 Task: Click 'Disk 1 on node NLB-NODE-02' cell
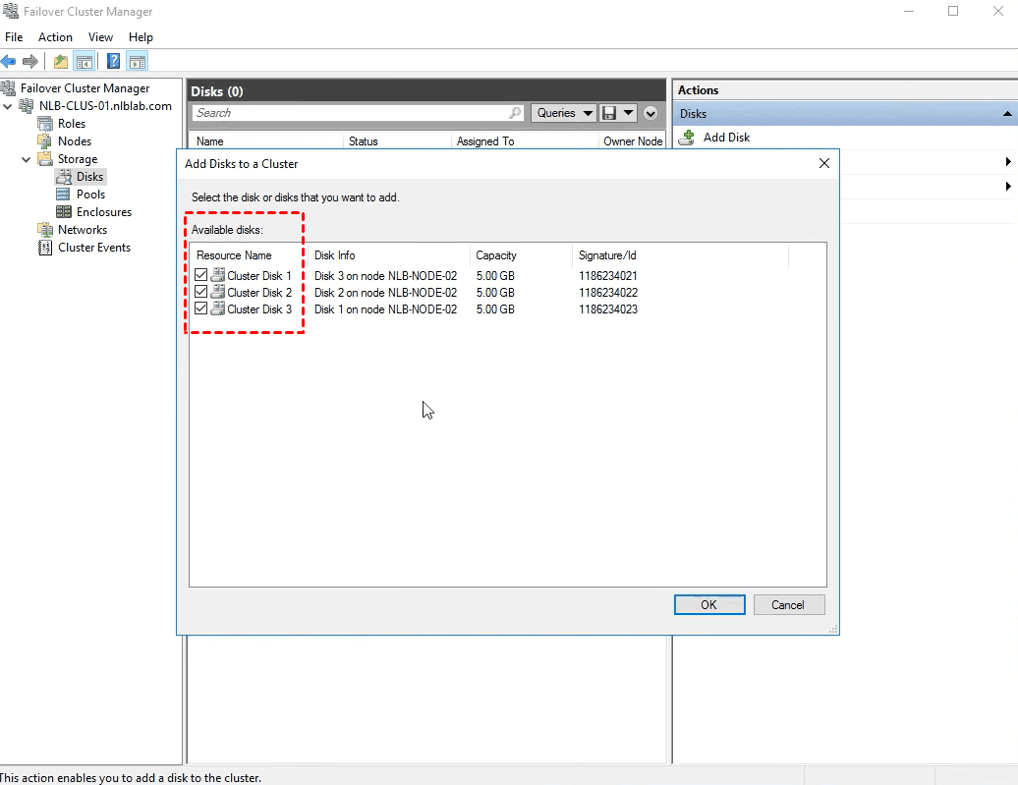[385, 309]
